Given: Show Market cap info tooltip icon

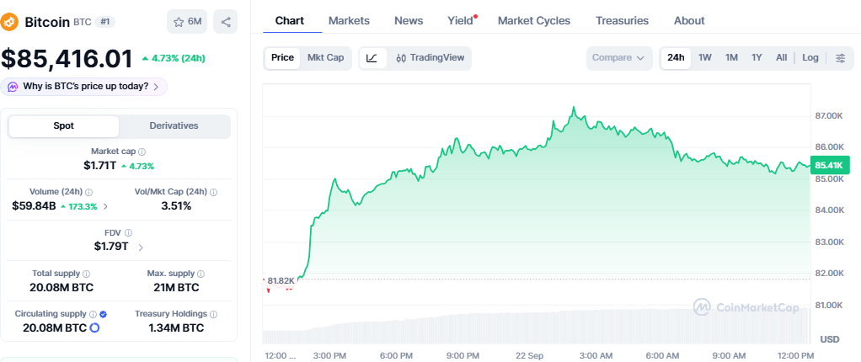Looking at the screenshot, I should (142, 152).
